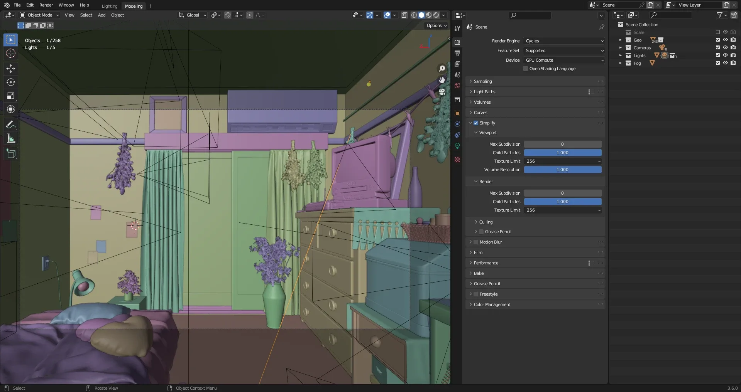The image size is (741, 392).
Task: Add a new workspace with plus button
Action: (150, 6)
